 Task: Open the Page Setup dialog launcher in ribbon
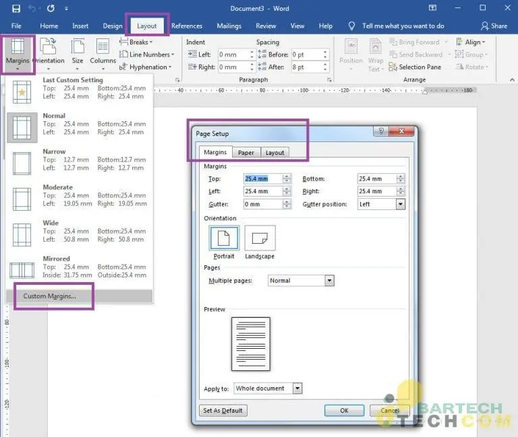coord(177,80)
